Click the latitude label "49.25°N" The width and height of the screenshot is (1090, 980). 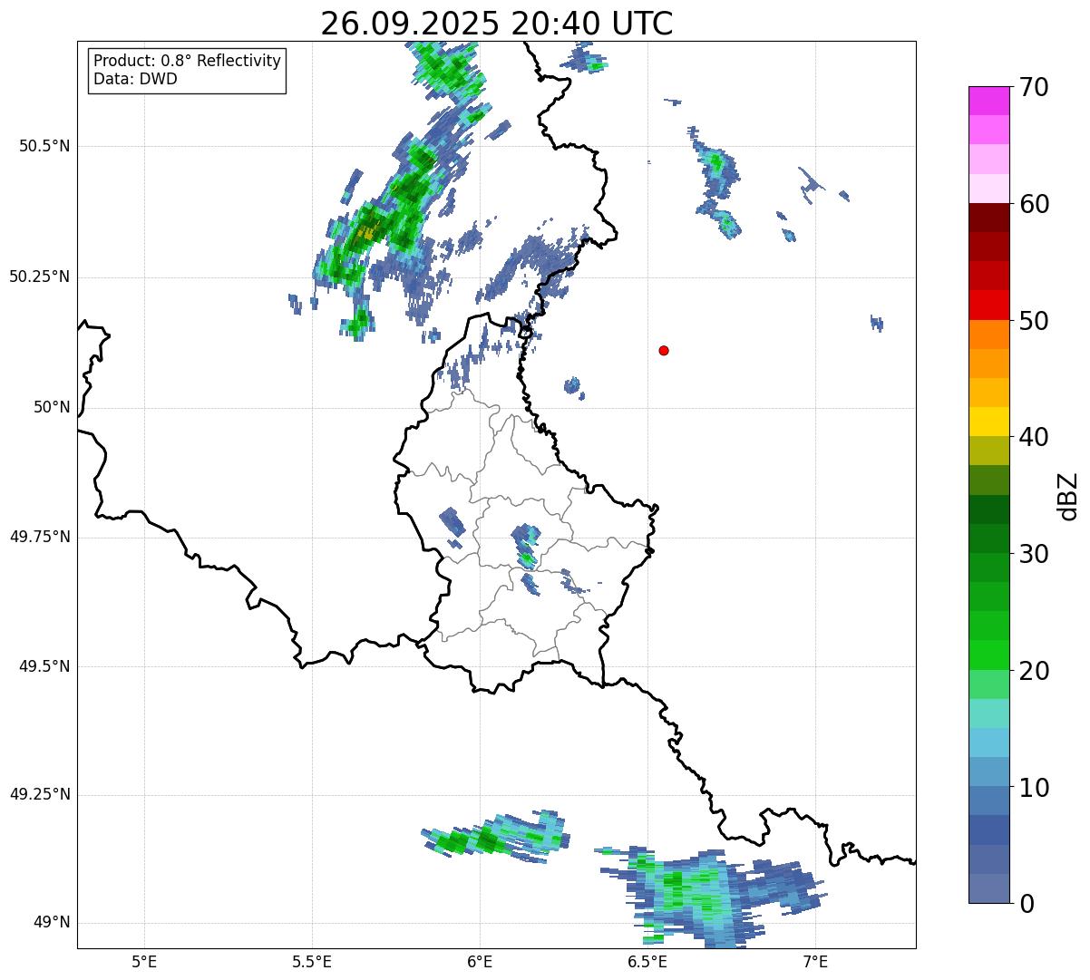(39, 794)
